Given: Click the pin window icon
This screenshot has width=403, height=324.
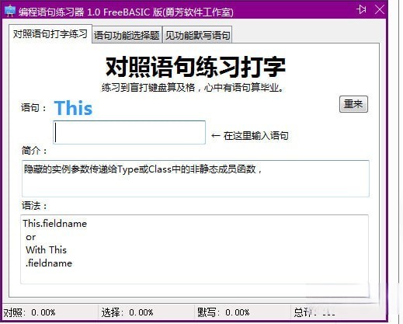Looking at the screenshot, I should 362,10.
